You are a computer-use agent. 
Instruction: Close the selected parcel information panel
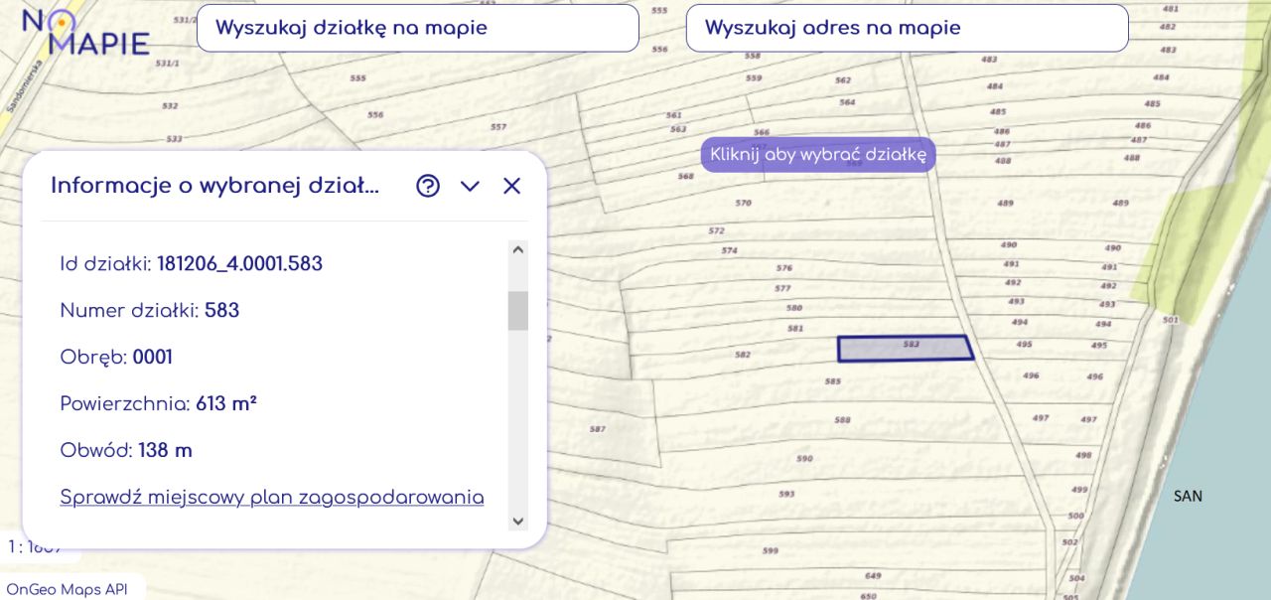coord(511,186)
